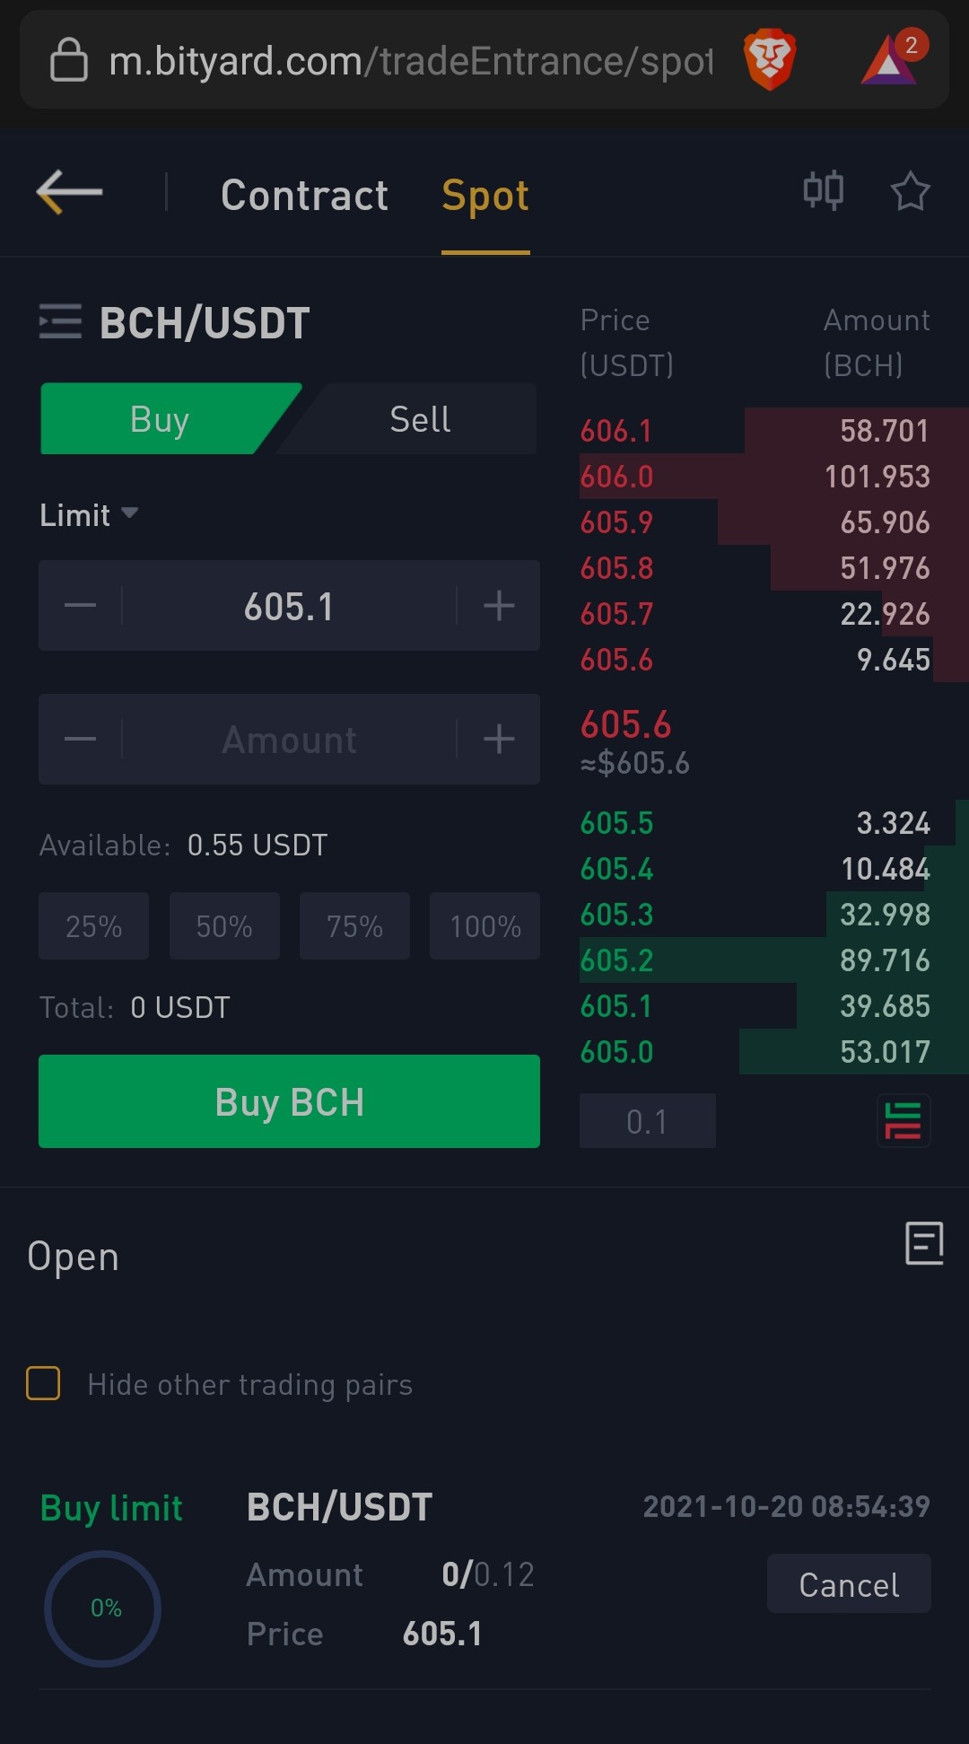Open trading pair list beside BCH/USDT

(x=60, y=321)
